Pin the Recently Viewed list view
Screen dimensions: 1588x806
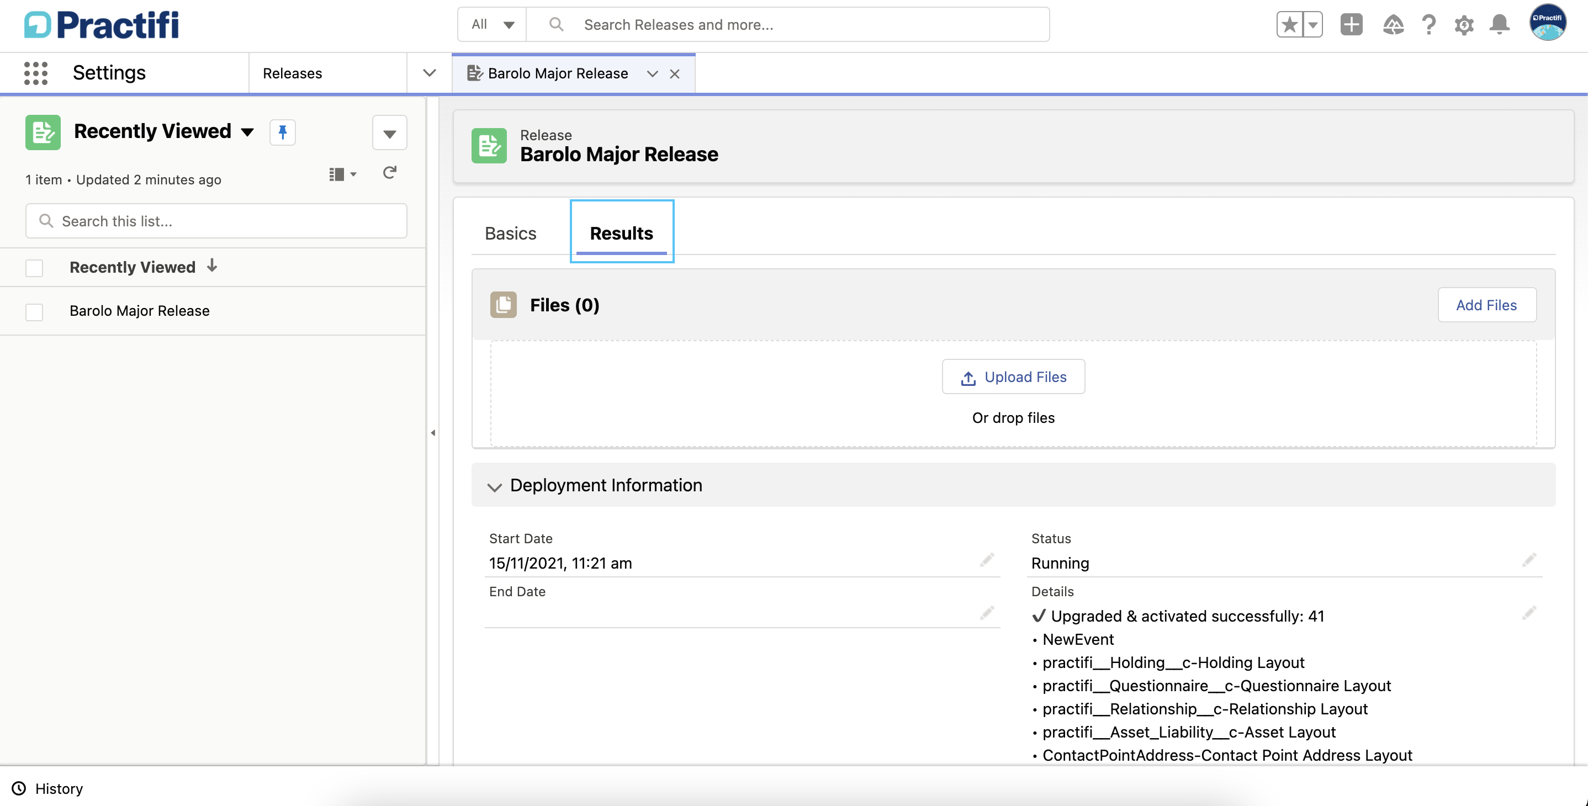tap(282, 132)
